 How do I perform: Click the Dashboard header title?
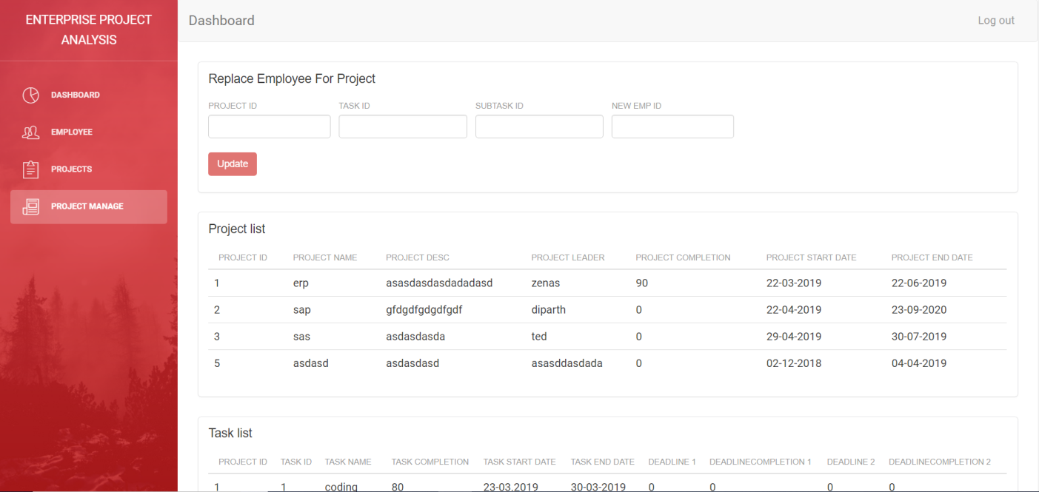coord(221,21)
